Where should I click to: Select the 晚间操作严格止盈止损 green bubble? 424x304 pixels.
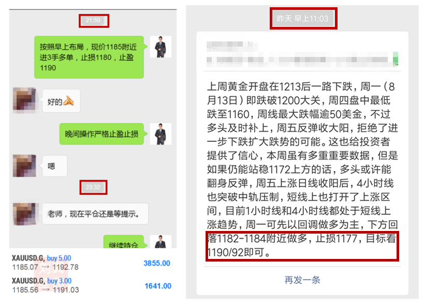(x=101, y=134)
